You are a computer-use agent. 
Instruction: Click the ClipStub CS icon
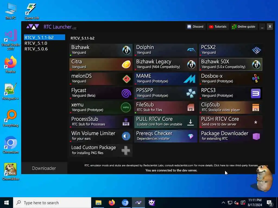[x=256, y=108]
